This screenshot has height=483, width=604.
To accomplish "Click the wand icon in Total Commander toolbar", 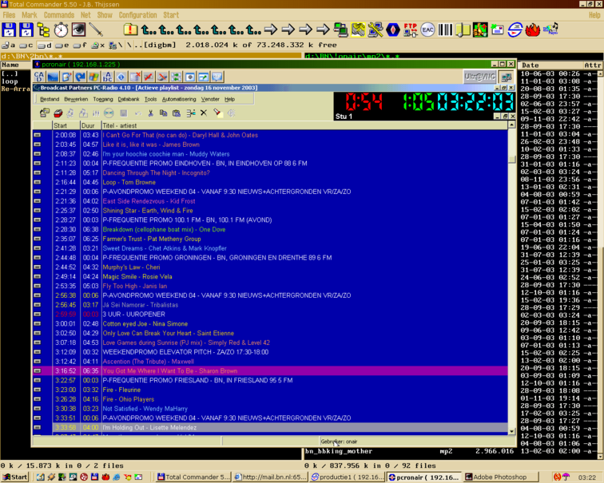I will [x=96, y=30].
